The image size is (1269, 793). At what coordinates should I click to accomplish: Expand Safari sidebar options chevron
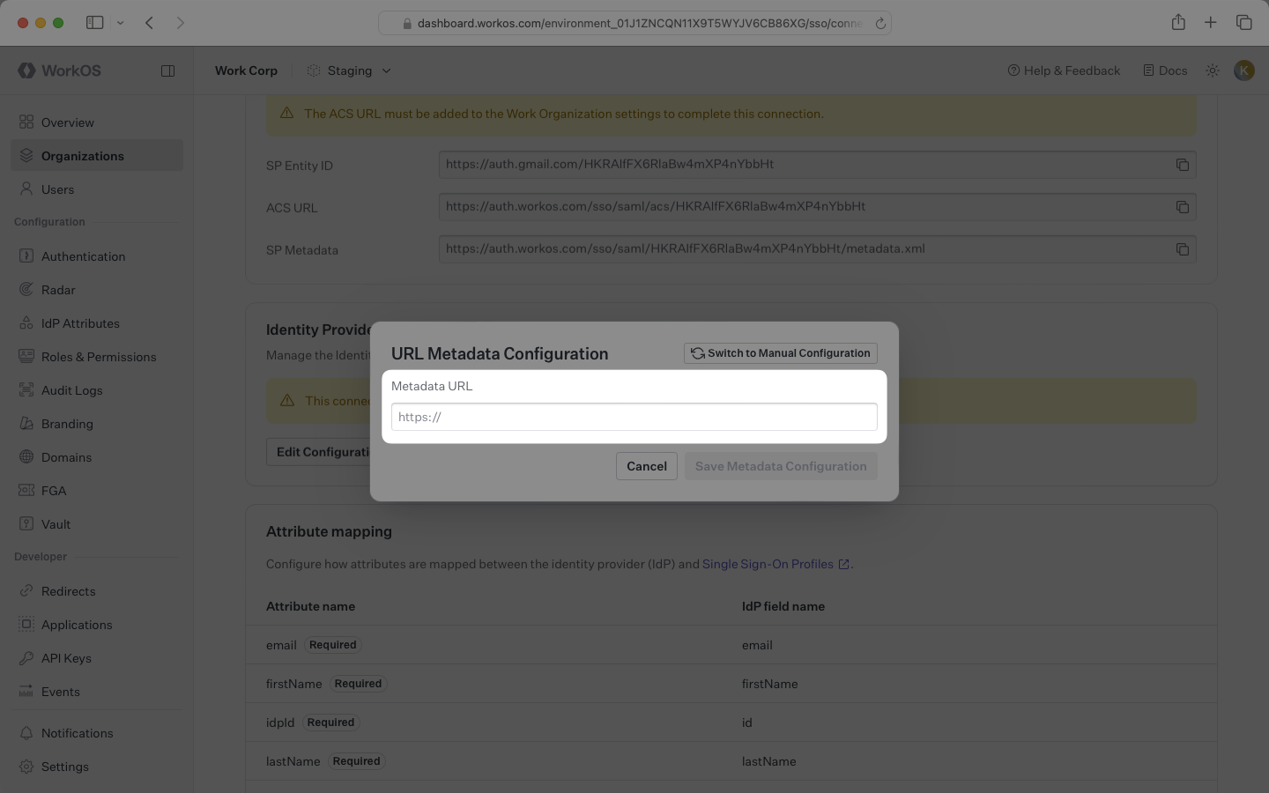point(121,23)
